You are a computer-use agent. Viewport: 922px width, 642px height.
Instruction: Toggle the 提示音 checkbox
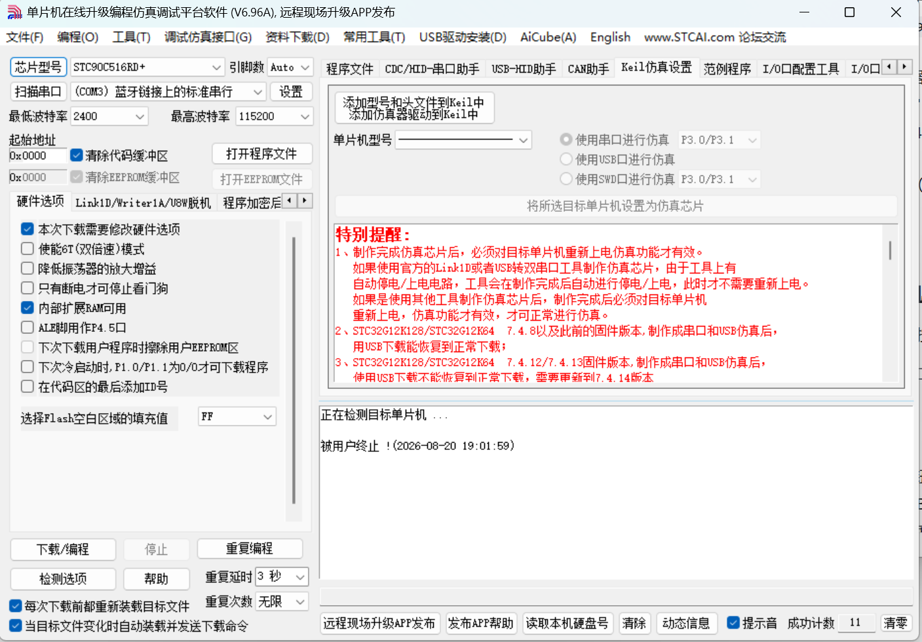[x=734, y=622]
